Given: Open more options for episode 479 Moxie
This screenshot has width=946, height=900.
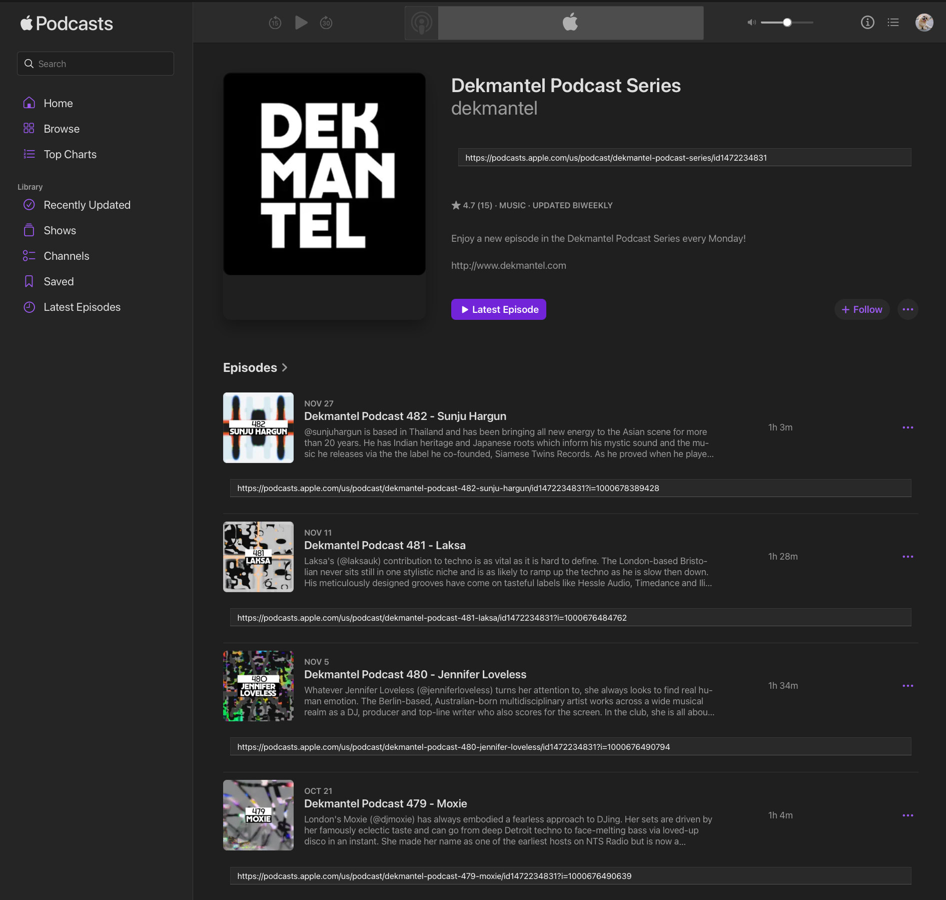Looking at the screenshot, I should [x=908, y=815].
